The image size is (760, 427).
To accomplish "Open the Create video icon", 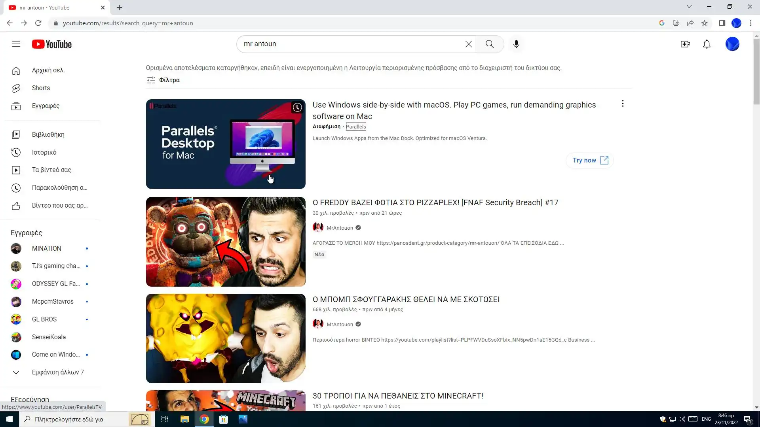I will (x=685, y=44).
